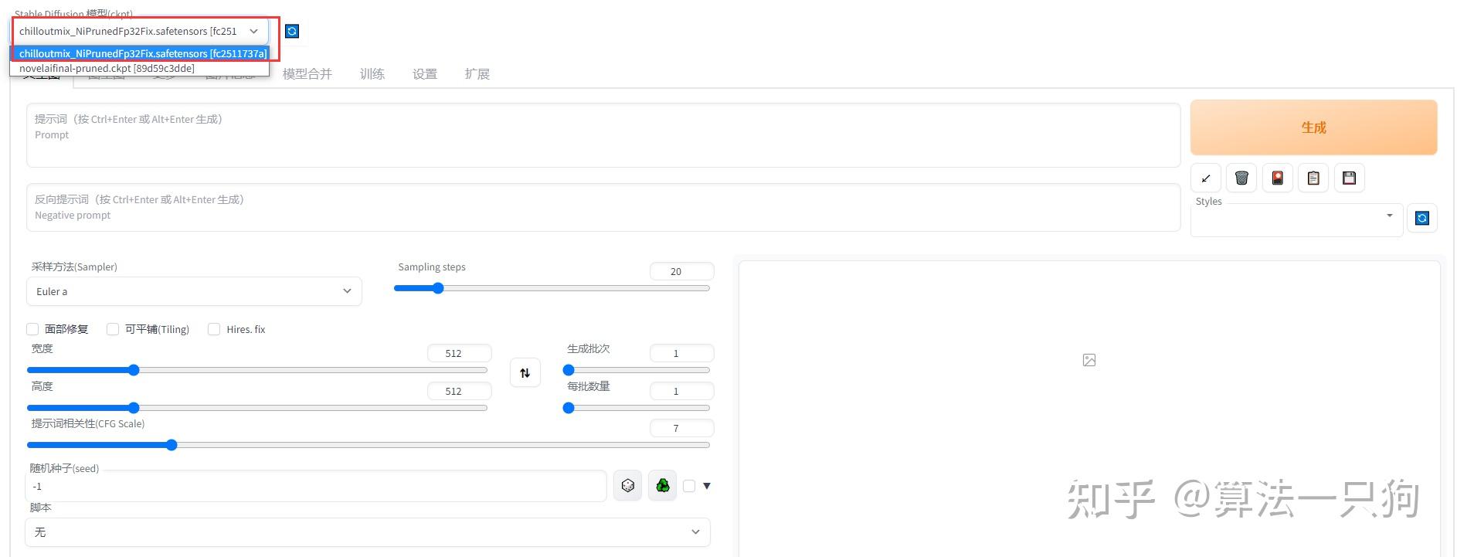The width and height of the screenshot is (1457, 557).
Task: Click the CFG Scale number box showing 7
Action: [682, 428]
